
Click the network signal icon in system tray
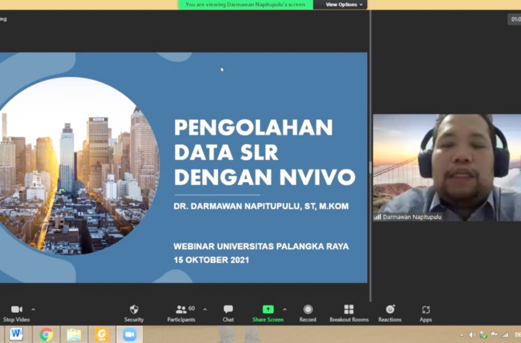click(x=505, y=334)
